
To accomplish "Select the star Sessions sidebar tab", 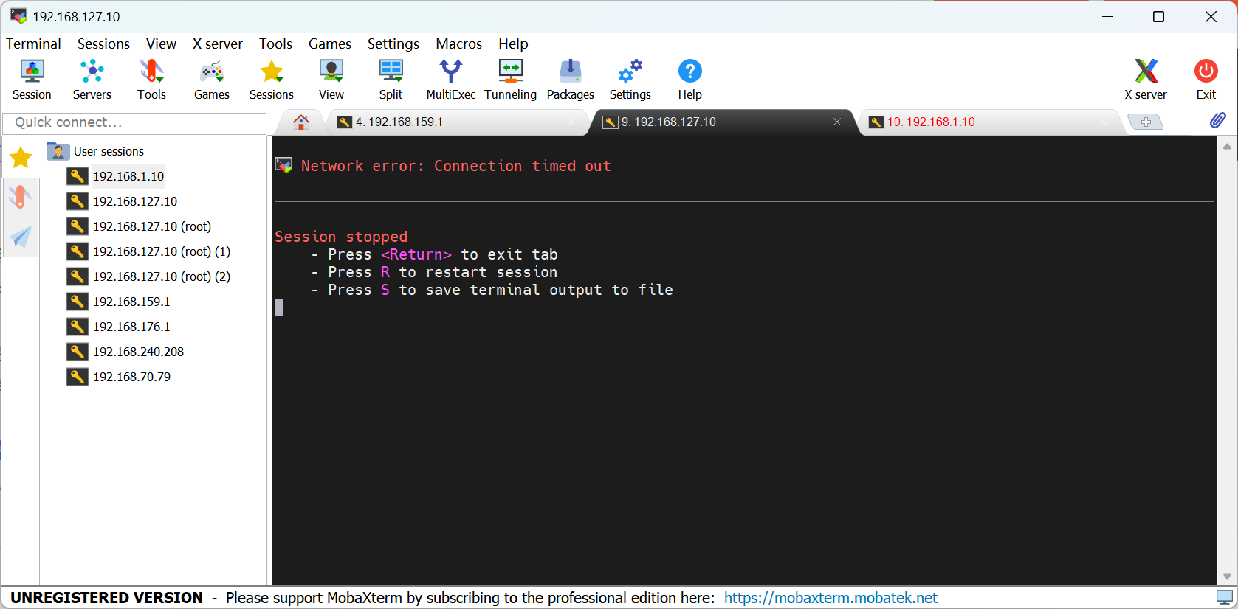I will click(21, 157).
